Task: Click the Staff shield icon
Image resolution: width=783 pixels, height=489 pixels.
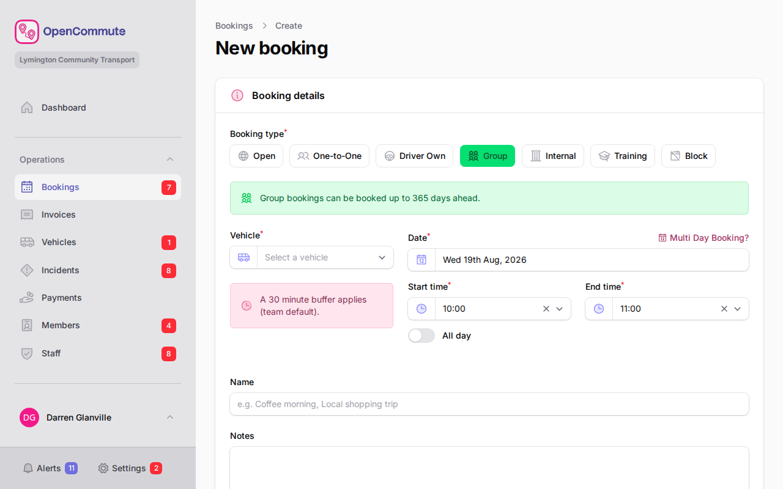Action: tap(27, 353)
